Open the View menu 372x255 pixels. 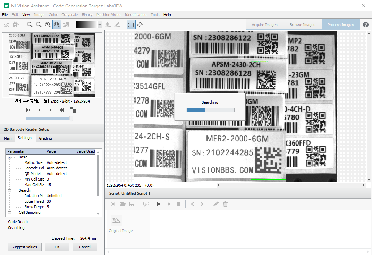[26, 15]
